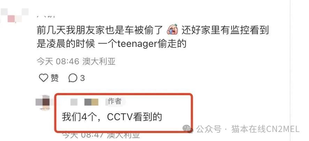Click the crying emoji in the comment
This screenshot has width=309, height=141.
pos(172,31)
